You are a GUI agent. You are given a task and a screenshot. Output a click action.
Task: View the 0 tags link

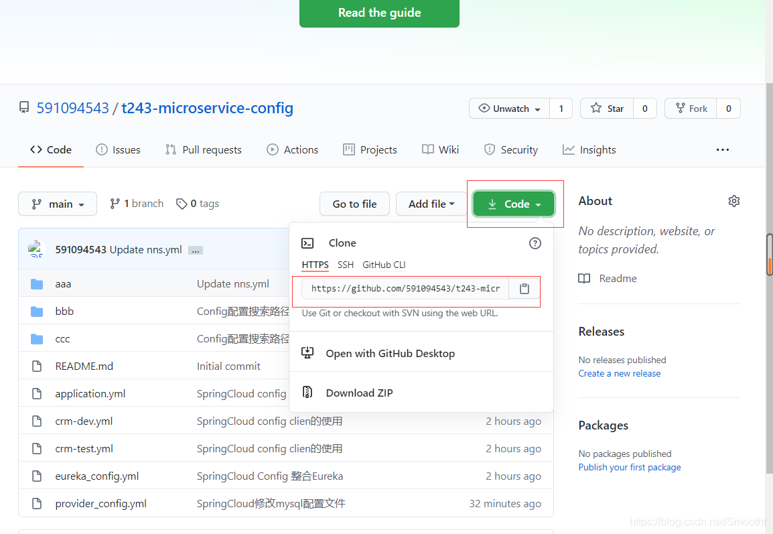click(197, 204)
